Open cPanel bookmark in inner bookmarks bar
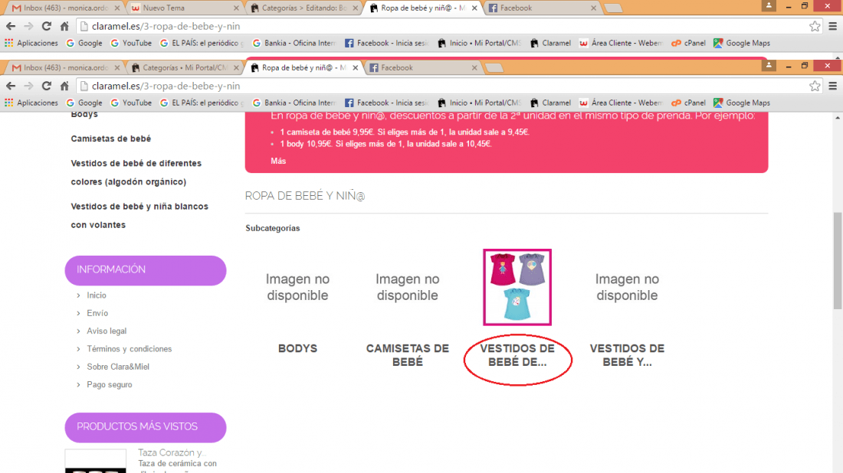The image size is (843, 473). pyautogui.click(x=688, y=103)
